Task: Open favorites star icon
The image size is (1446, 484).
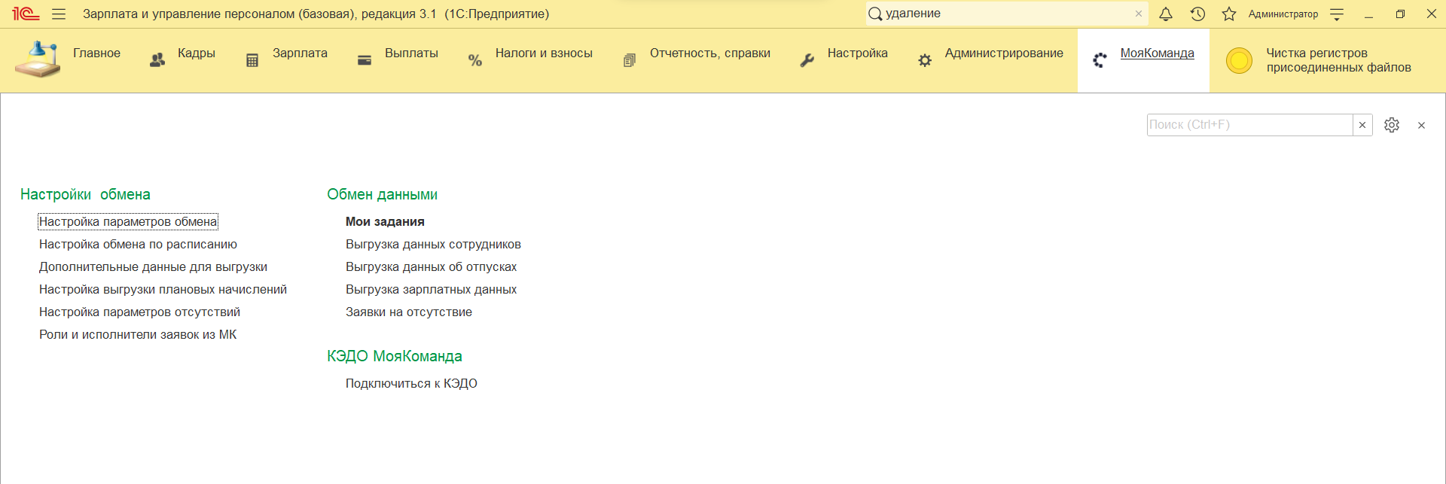Action: [1229, 14]
